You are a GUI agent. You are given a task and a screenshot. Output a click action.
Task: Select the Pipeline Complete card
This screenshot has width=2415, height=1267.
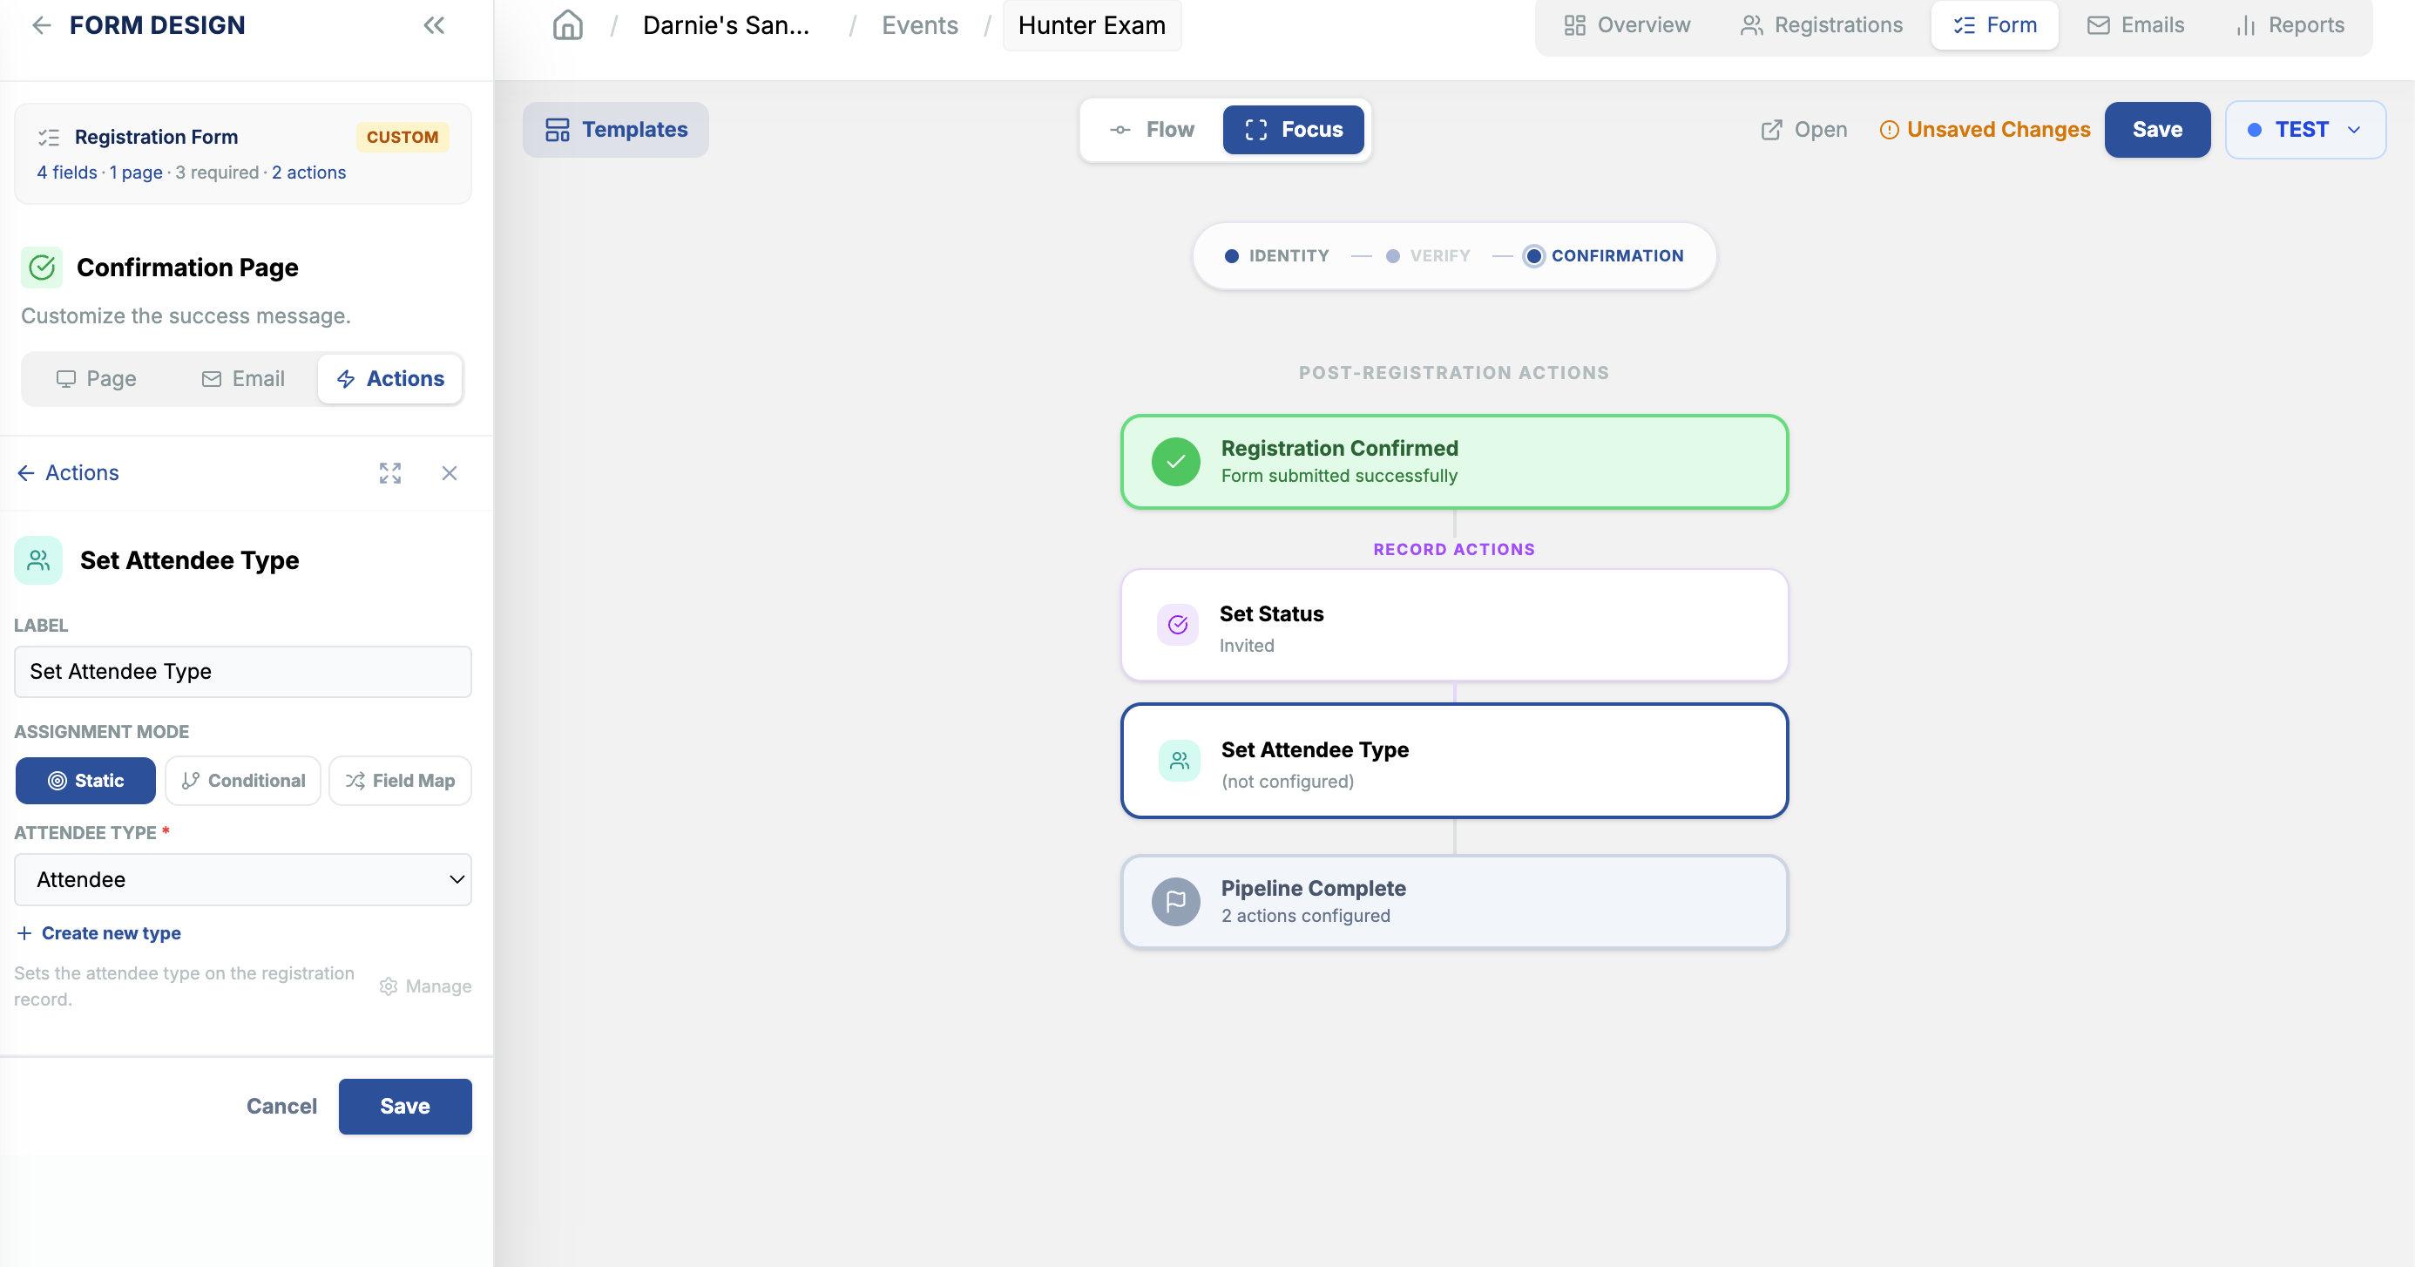click(1454, 901)
